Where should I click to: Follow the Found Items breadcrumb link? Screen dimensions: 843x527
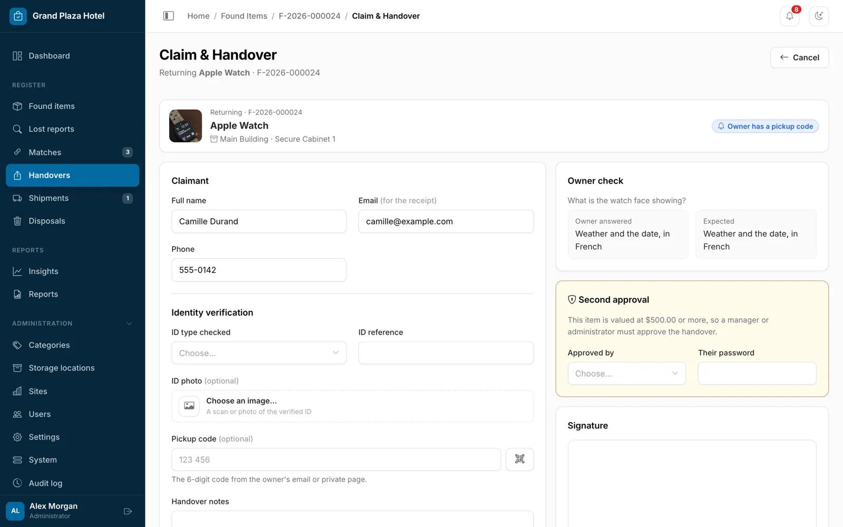pos(244,16)
